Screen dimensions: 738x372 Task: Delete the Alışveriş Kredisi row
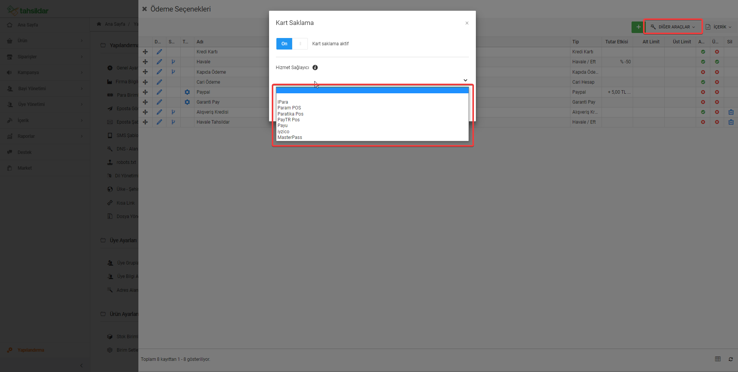[x=731, y=112]
